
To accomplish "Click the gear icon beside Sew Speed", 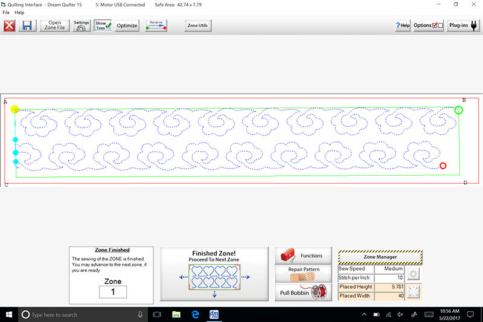I will 414,274.
